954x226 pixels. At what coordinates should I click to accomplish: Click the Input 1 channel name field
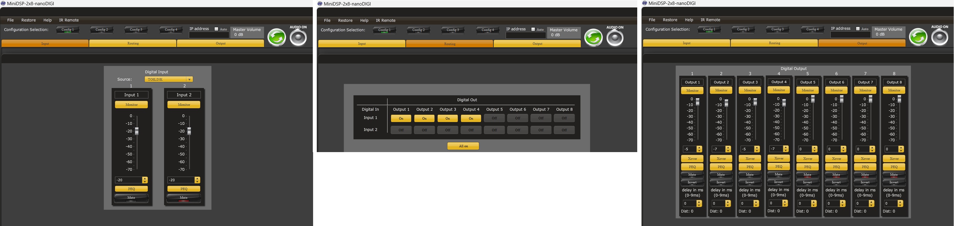[132, 95]
